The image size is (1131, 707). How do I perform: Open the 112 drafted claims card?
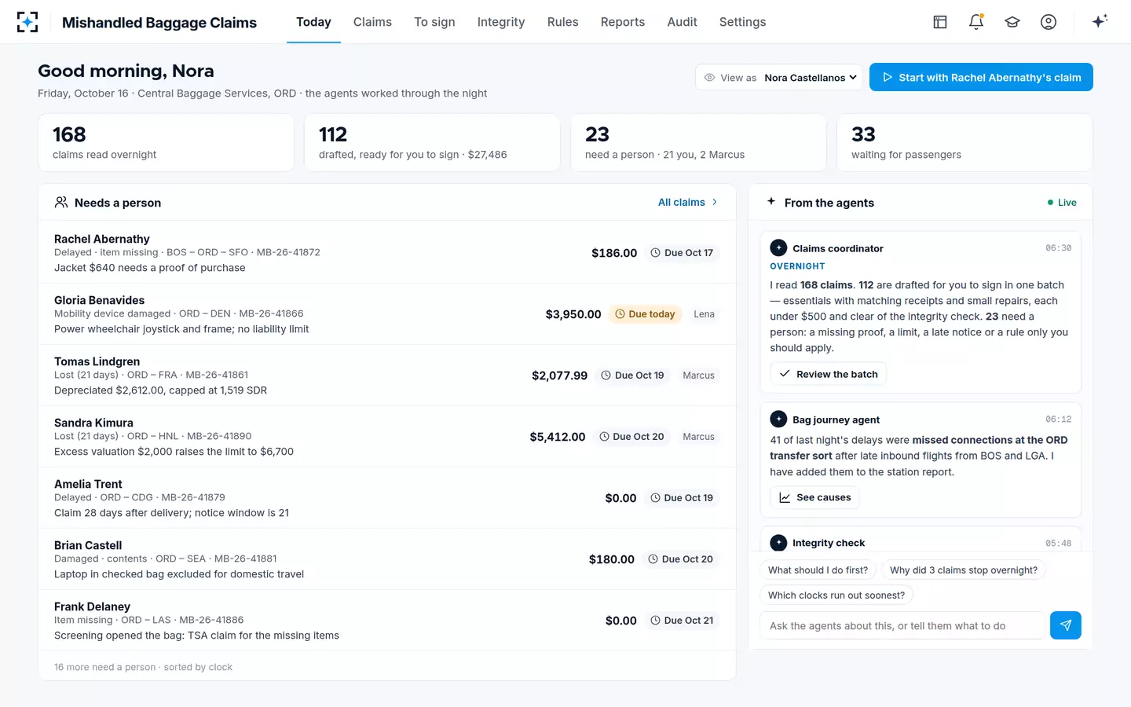(x=432, y=142)
